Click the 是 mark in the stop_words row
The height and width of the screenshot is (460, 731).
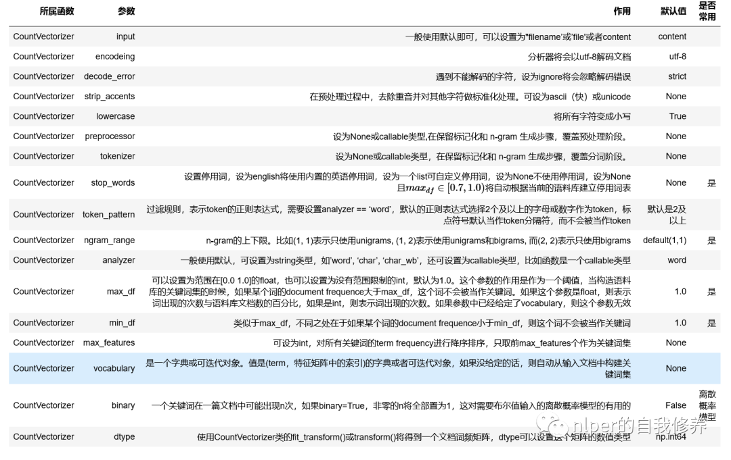[x=711, y=183]
